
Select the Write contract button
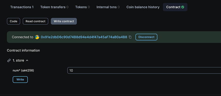(64, 21)
